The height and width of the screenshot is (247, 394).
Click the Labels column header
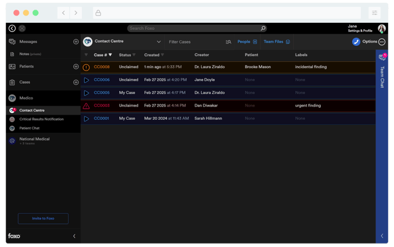(301, 55)
